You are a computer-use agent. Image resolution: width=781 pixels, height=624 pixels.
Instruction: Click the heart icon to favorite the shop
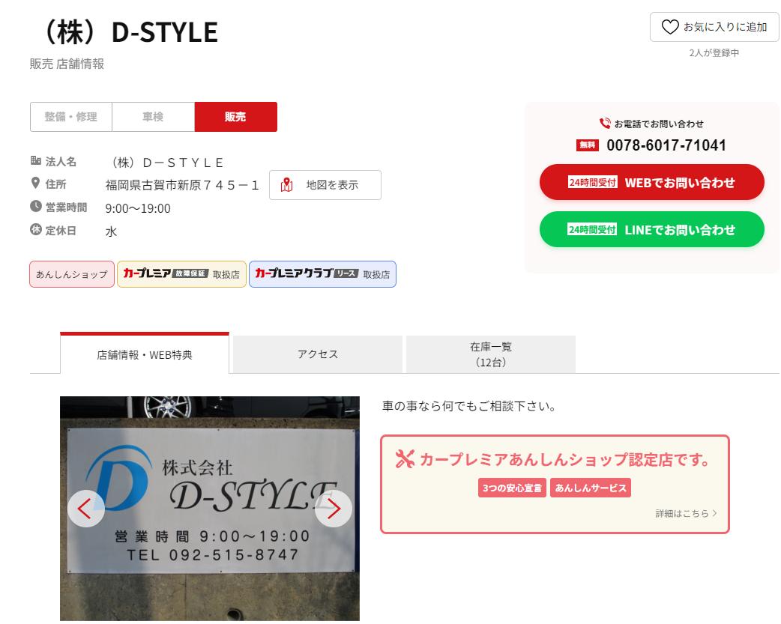point(670,27)
